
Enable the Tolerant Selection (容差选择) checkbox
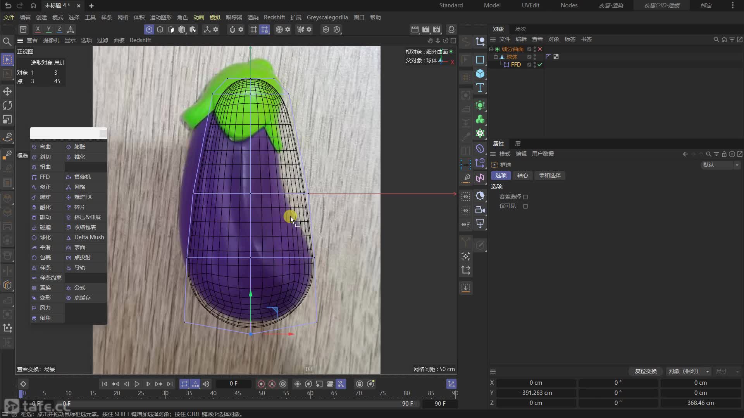point(525,197)
